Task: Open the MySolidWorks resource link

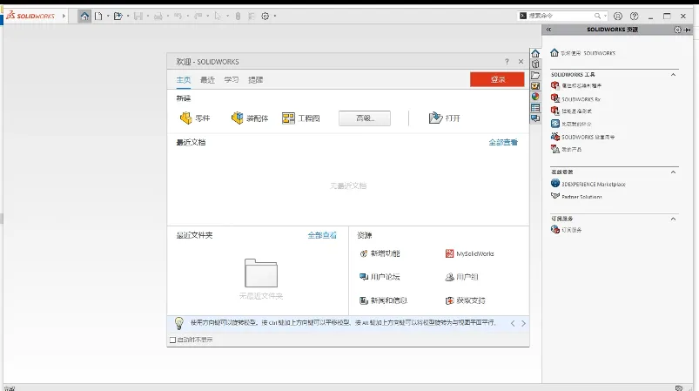Action: coord(469,253)
